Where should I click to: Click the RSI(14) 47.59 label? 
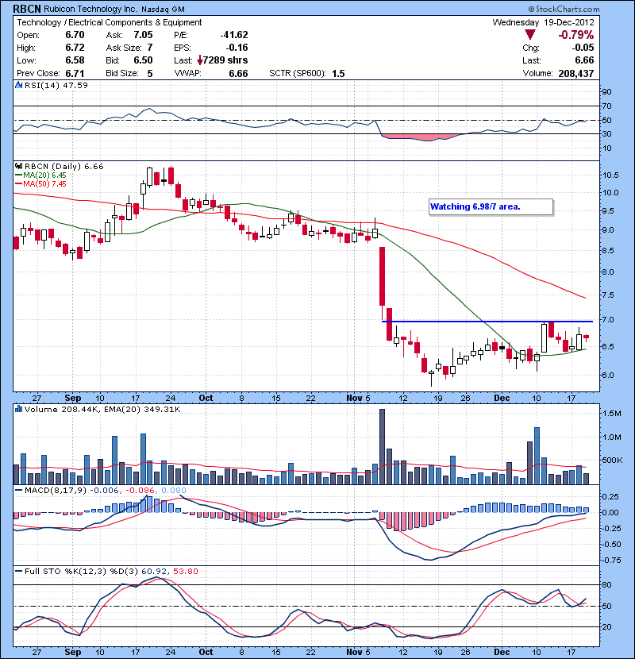pyautogui.click(x=56, y=85)
